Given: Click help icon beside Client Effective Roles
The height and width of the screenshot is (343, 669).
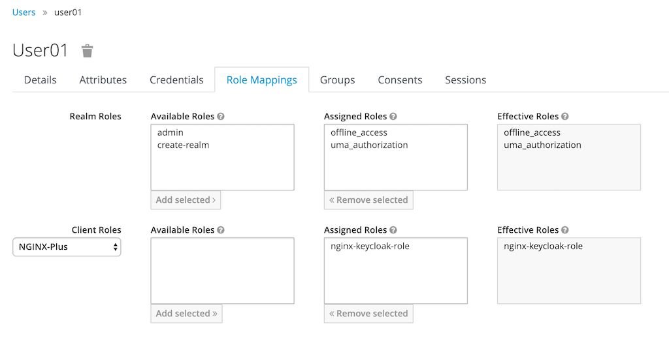Looking at the screenshot, I should coord(565,230).
